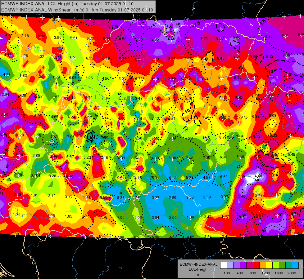Click the yellow legend color swatch
Screen dimensions: 304x279
coord(269,265)
